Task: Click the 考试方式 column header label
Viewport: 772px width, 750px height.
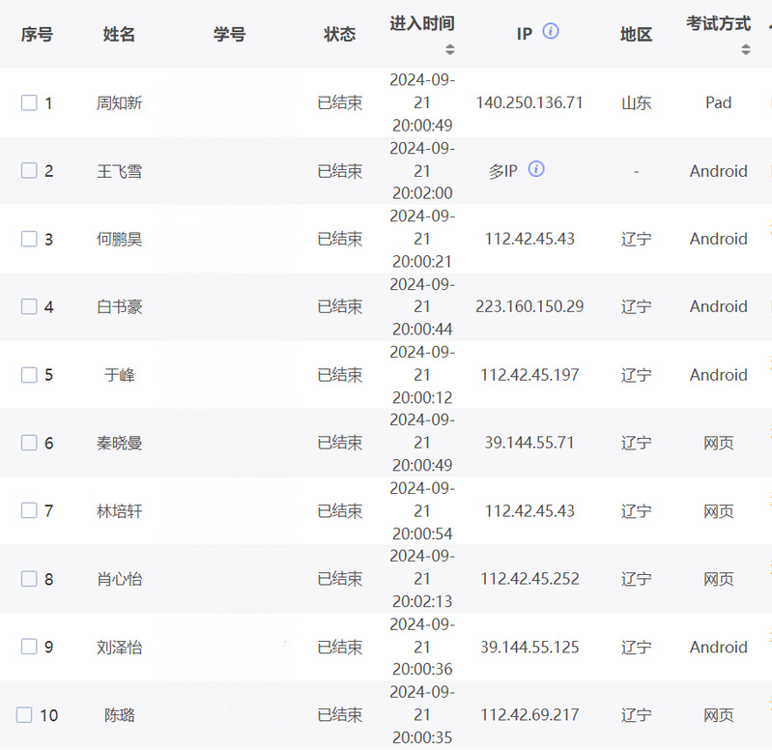Action: [x=718, y=23]
